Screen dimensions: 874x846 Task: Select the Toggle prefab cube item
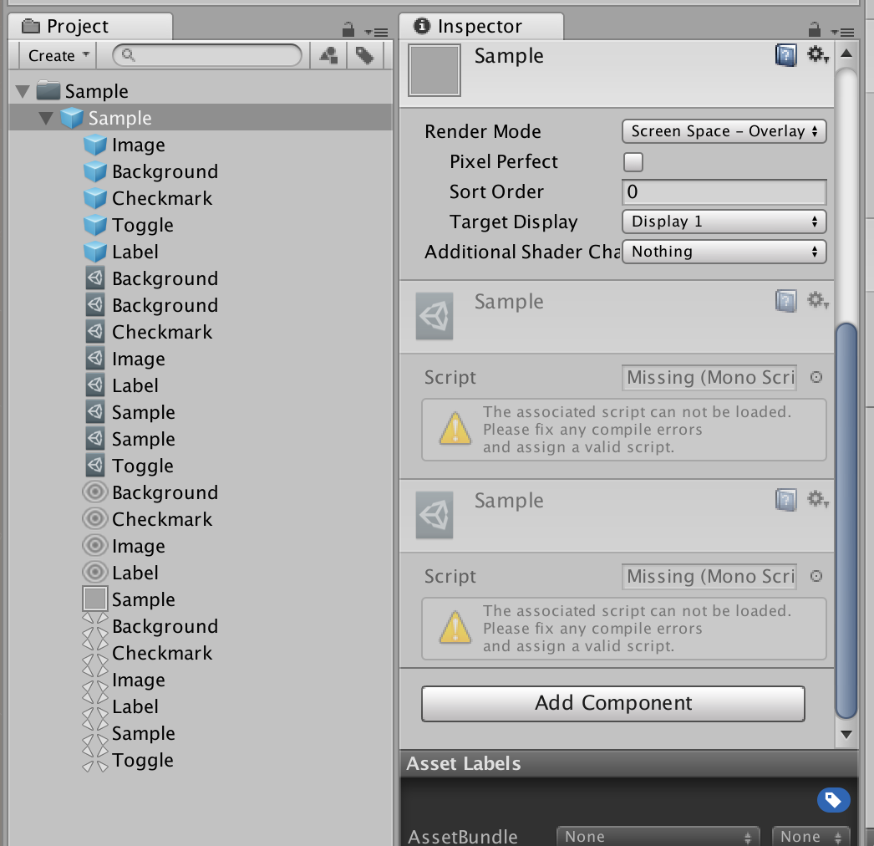pyautogui.click(x=128, y=225)
